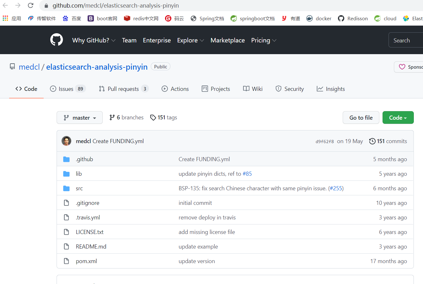Click the README.md file icon

[x=66, y=246]
